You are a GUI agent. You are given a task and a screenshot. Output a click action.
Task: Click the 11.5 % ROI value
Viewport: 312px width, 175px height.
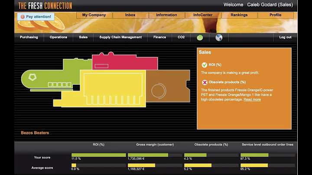(x=76, y=159)
